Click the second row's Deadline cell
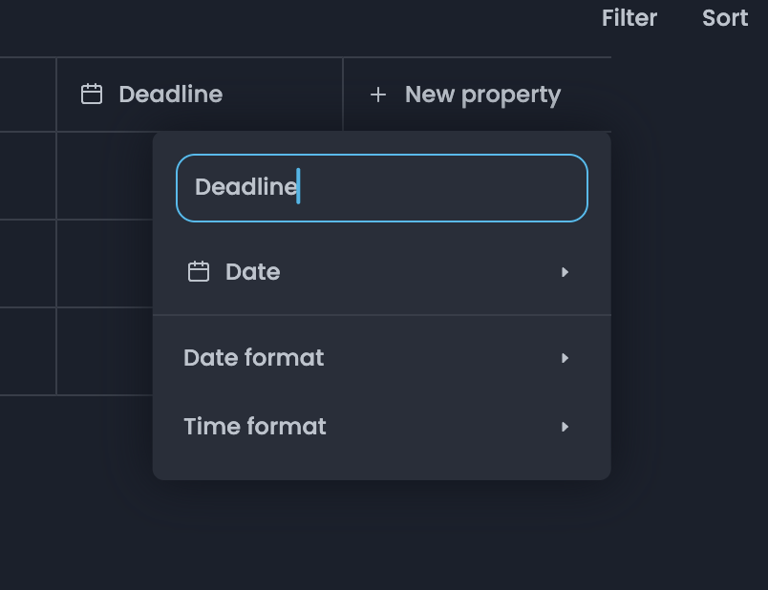Viewport: 768px width, 590px height. point(103,263)
